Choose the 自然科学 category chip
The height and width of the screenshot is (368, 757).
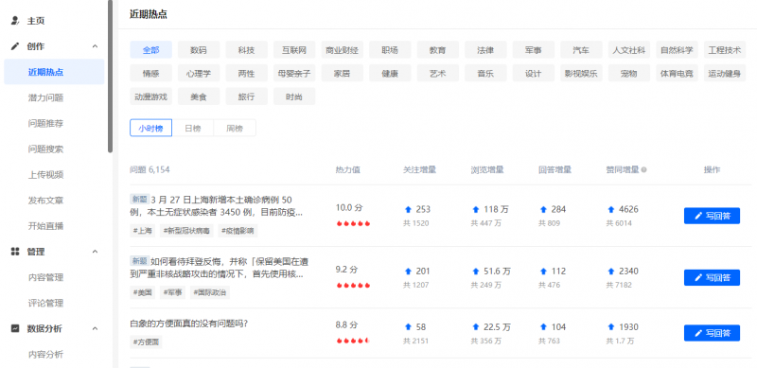(677, 50)
